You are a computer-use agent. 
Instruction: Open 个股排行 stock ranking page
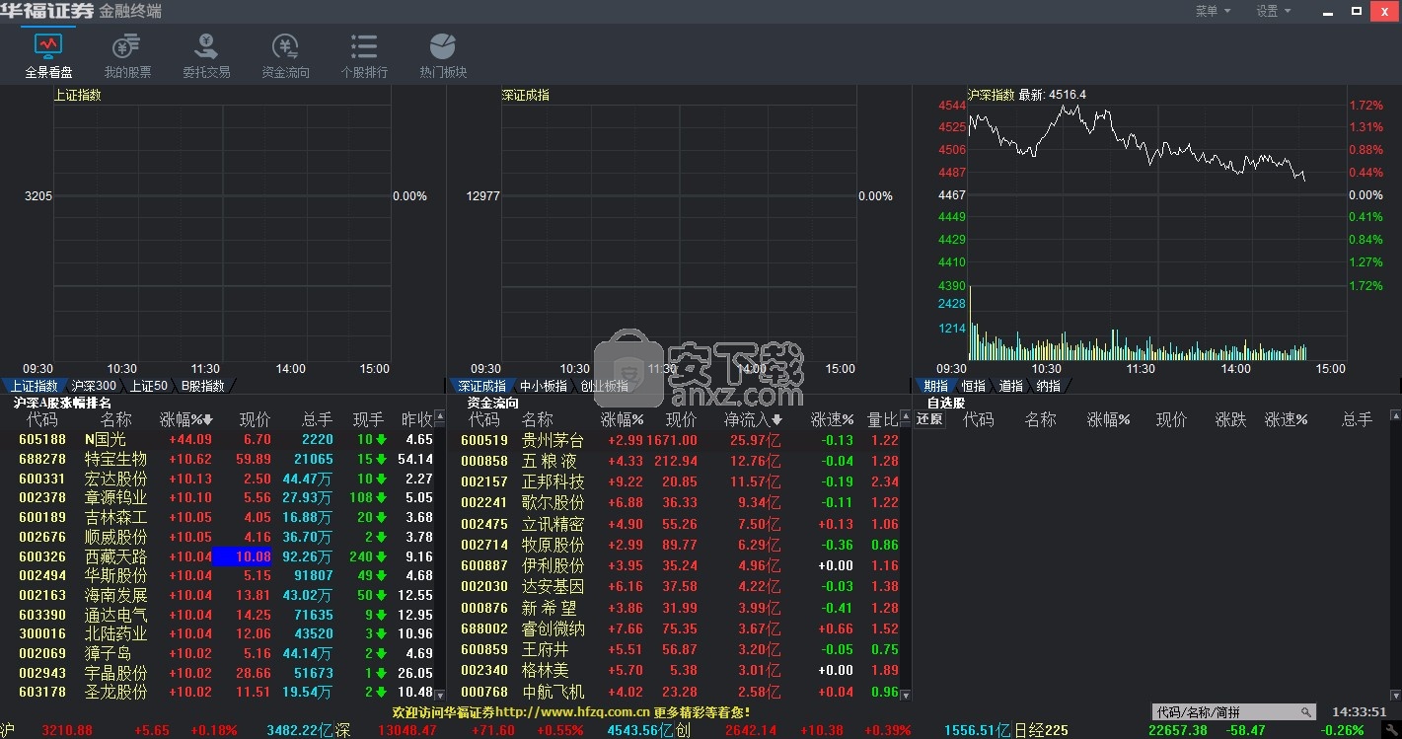coord(364,55)
